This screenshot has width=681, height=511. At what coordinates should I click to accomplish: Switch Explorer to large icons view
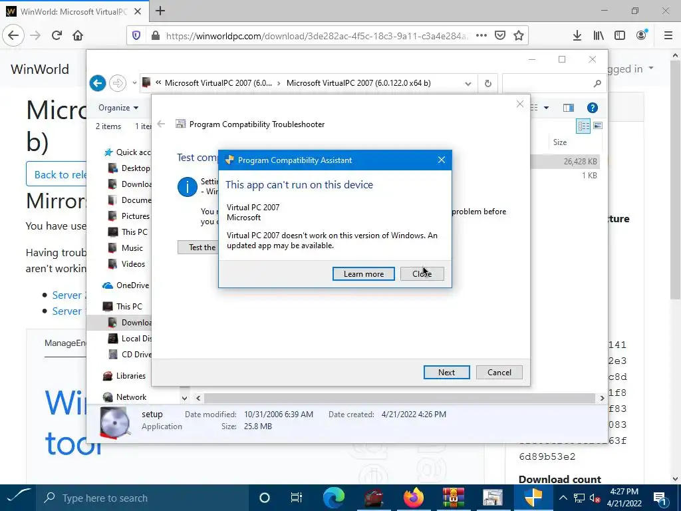click(598, 126)
